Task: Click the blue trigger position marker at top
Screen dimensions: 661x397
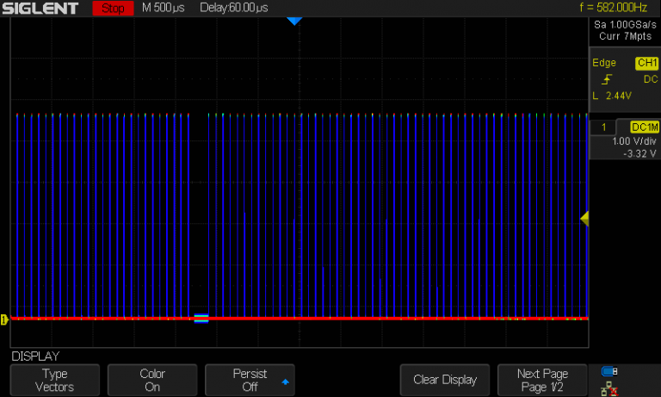Action: [x=294, y=20]
